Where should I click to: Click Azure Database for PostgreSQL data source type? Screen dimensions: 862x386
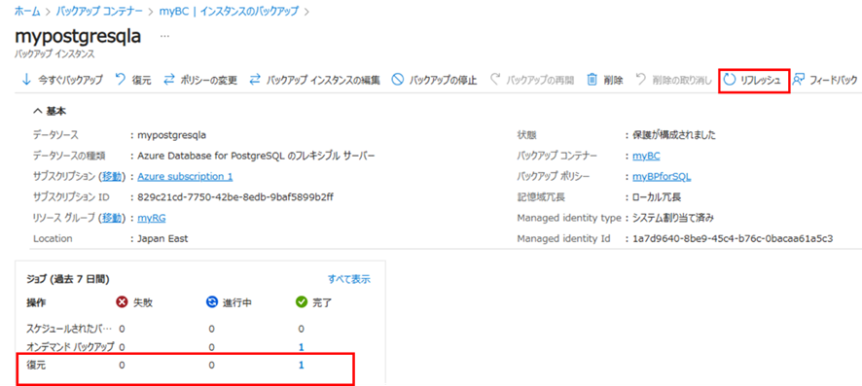pos(256,156)
